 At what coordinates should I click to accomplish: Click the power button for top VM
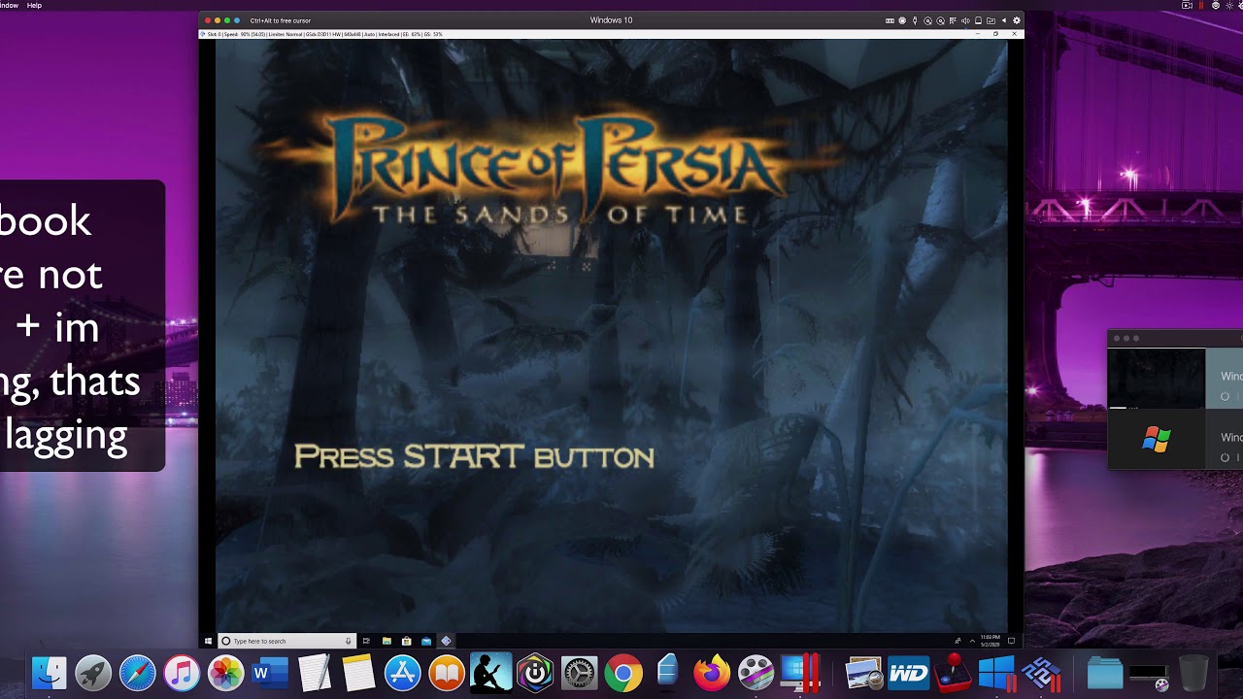pos(1225,396)
